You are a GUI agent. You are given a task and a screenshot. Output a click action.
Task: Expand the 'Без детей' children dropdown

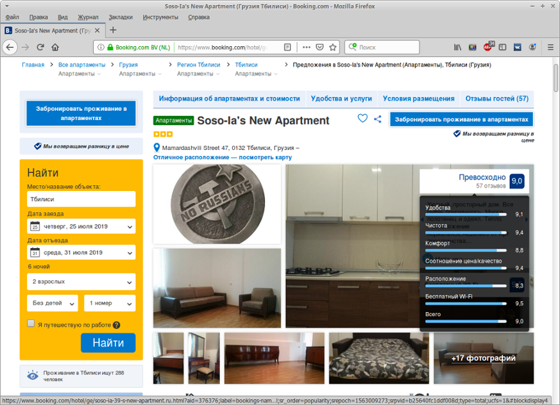(x=53, y=303)
